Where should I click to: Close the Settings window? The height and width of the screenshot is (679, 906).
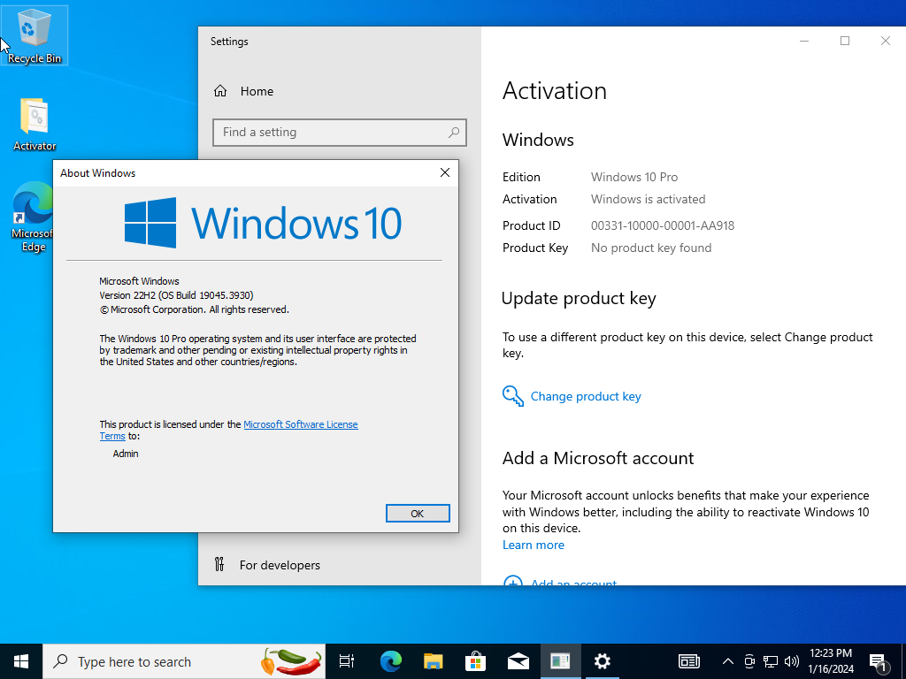click(x=885, y=41)
